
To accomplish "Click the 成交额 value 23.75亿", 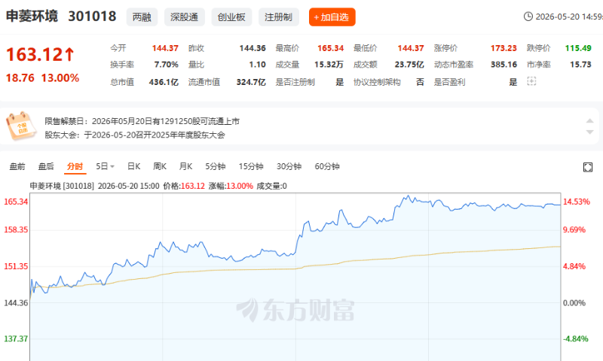I will click(409, 65).
